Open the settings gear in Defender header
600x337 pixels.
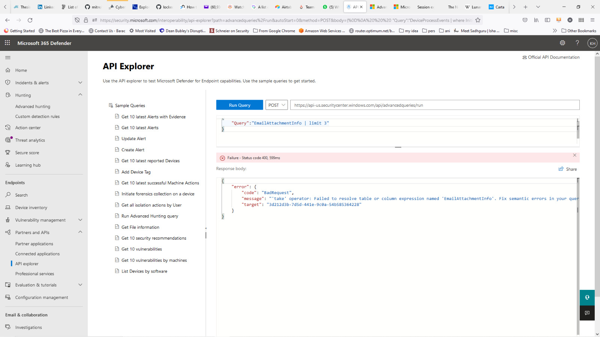click(x=562, y=43)
